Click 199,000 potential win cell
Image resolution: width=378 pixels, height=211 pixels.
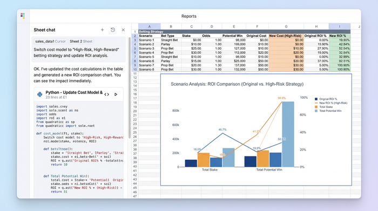tap(234, 44)
